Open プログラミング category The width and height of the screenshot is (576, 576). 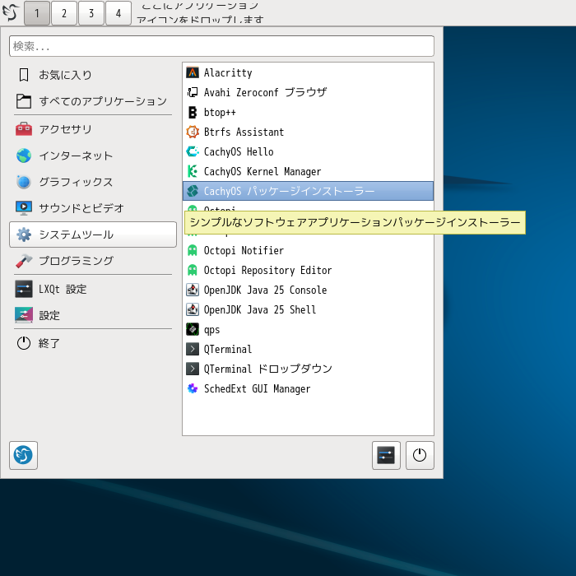click(93, 261)
